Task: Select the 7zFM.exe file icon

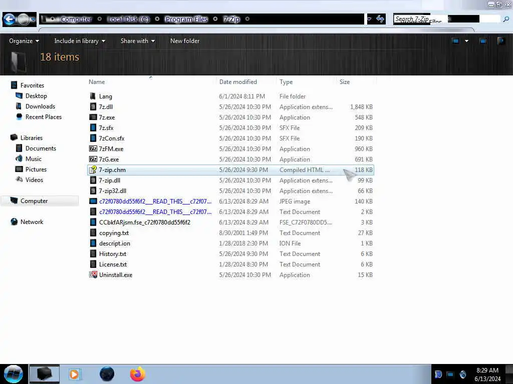Action: point(93,148)
